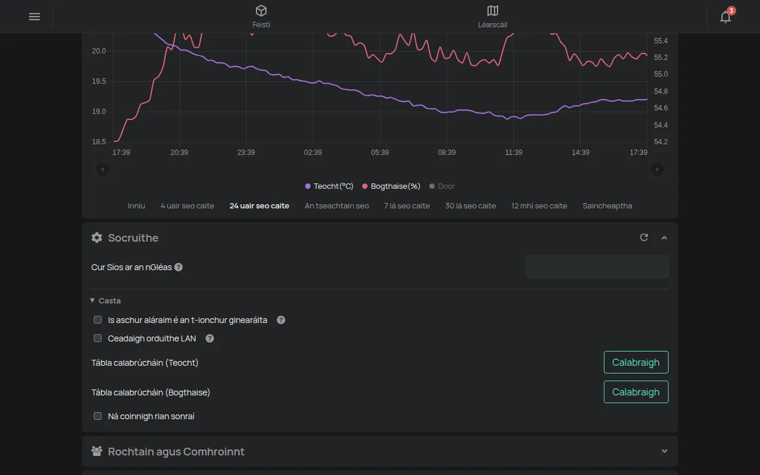
Task: Click Calabraigh for Bogthaise table
Action: tap(636, 392)
